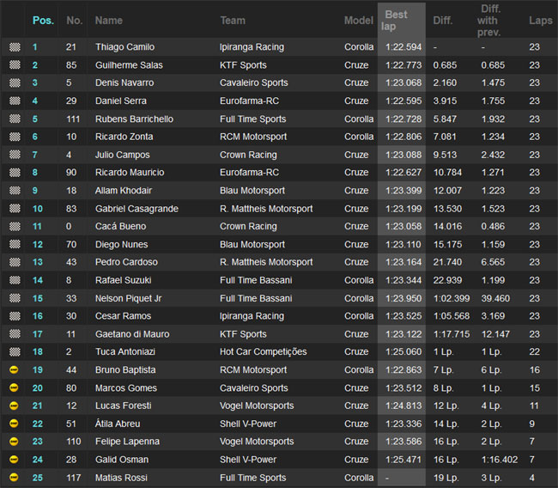
Task: Click checkered flag icon for Pedro Cardoso
Action: coord(15,262)
